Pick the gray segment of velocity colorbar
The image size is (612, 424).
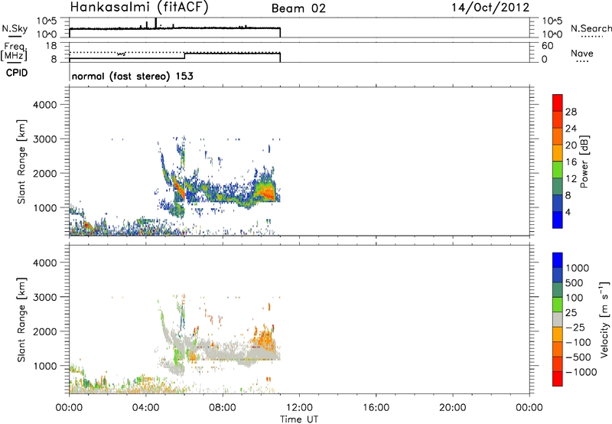pyautogui.click(x=558, y=319)
